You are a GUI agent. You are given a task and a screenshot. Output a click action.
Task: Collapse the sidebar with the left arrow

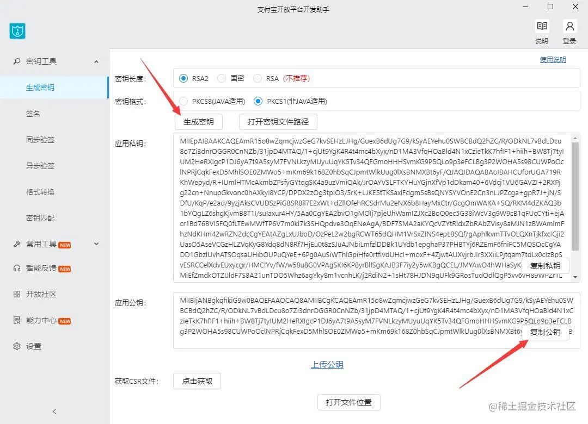pos(54,411)
